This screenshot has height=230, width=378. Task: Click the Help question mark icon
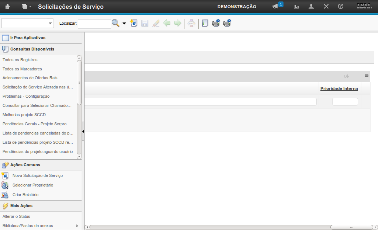click(341, 7)
